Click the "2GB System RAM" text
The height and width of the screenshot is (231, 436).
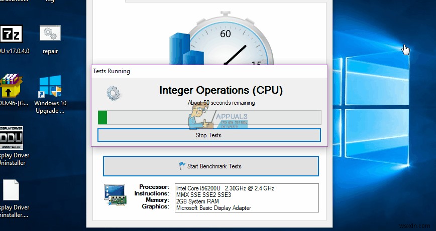point(197,201)
